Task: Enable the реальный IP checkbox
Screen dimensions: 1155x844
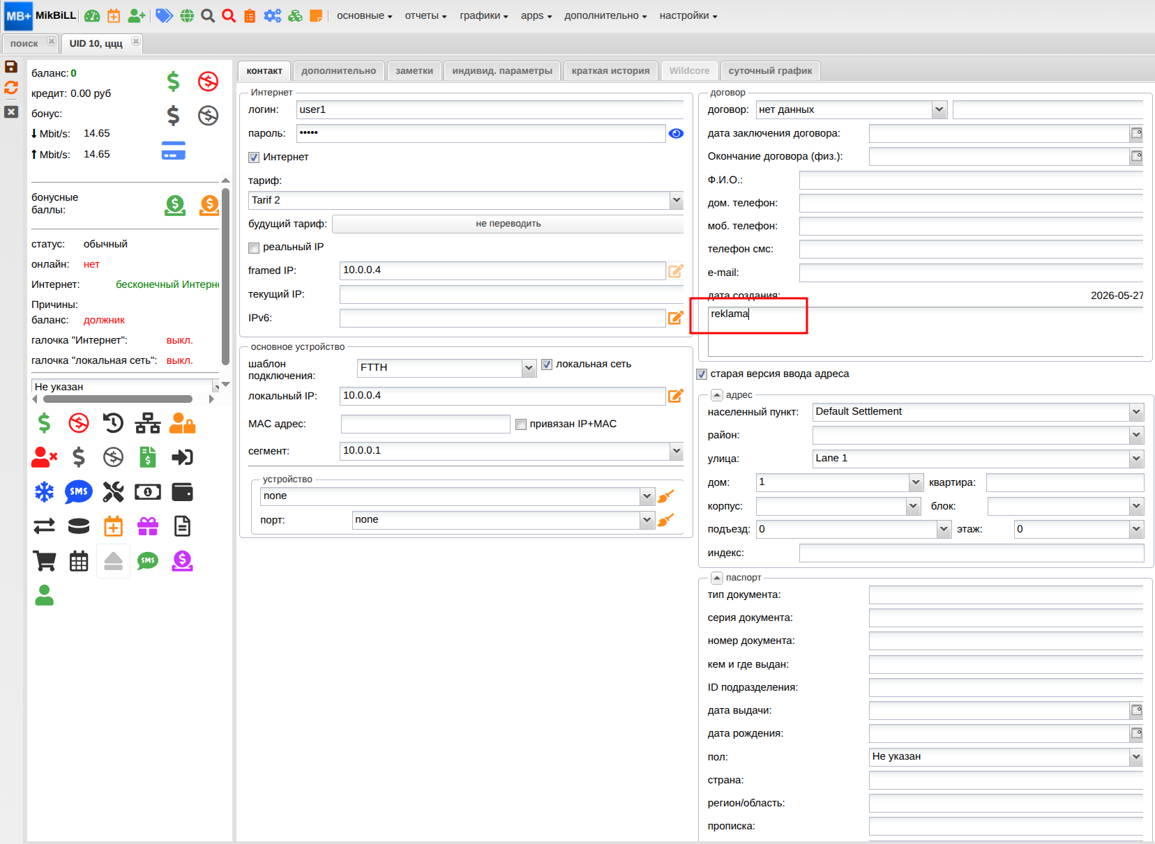Action: click(254, 247)
